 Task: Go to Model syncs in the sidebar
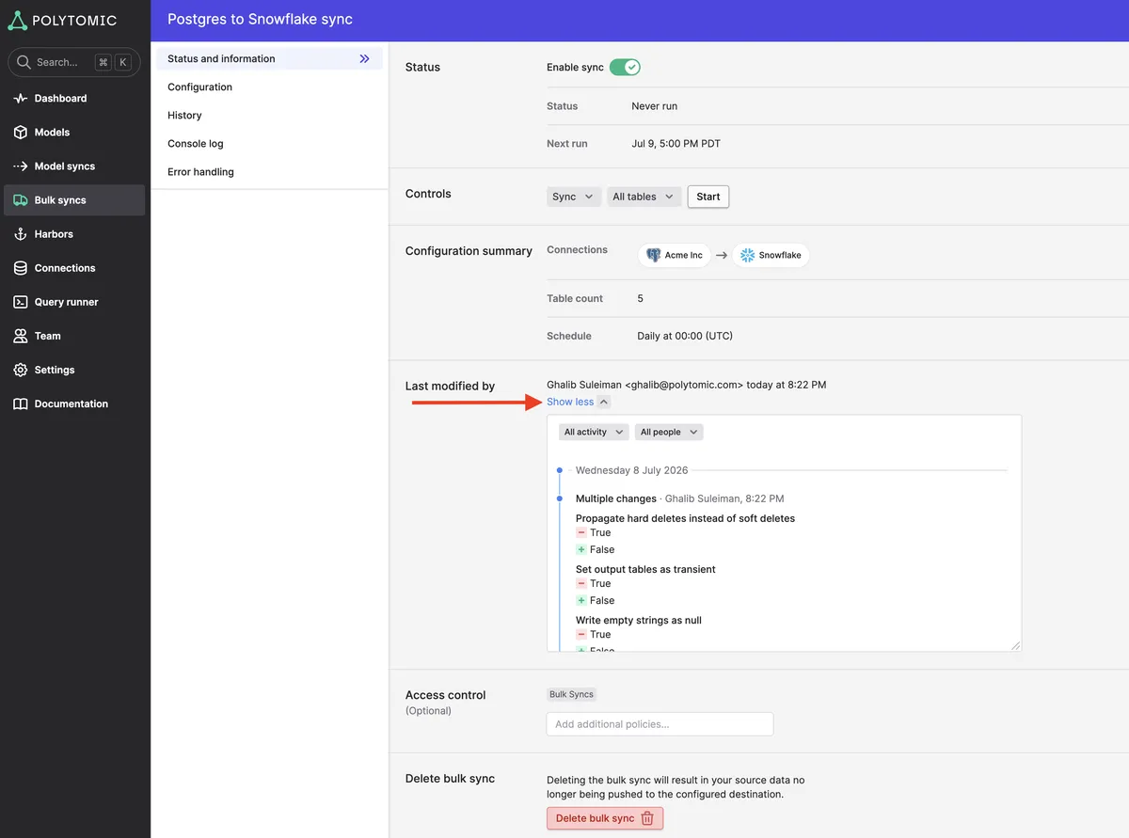[74, 166]
